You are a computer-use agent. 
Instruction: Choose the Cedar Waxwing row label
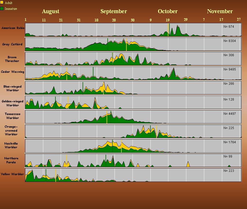pyautogui.click(x=12, y=72)
